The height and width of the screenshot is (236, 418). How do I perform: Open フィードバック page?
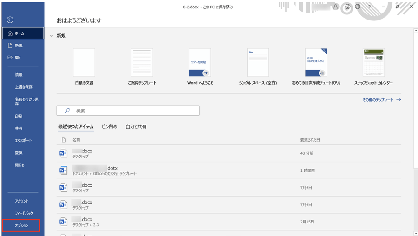tap(24, 213)
